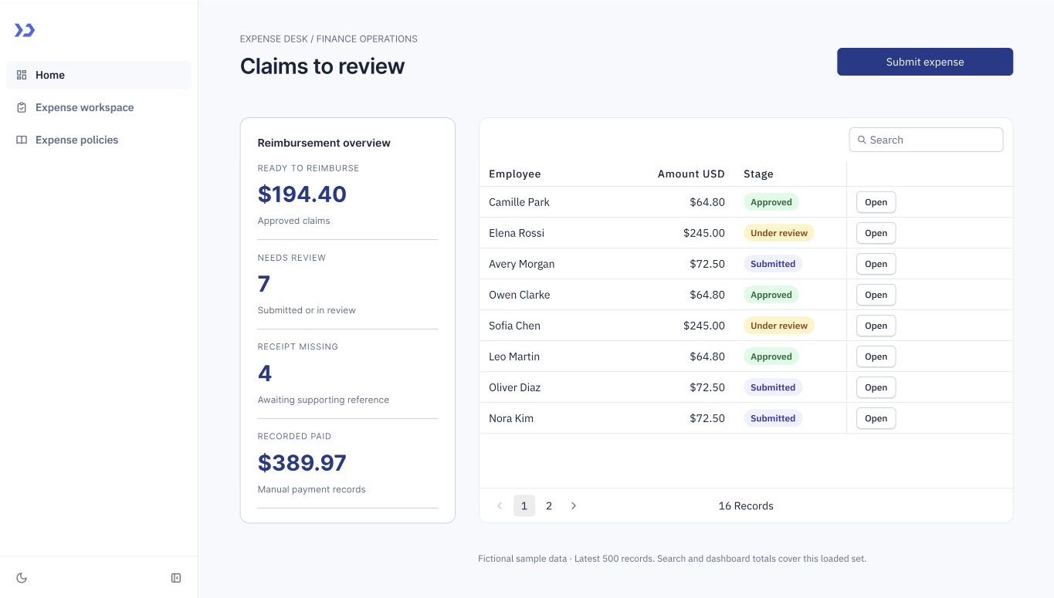Open Nora Kim's claim

pos(876,418)
